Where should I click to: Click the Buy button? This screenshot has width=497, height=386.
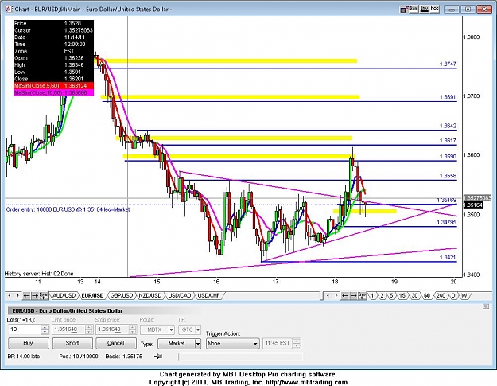tap(28, 343)
